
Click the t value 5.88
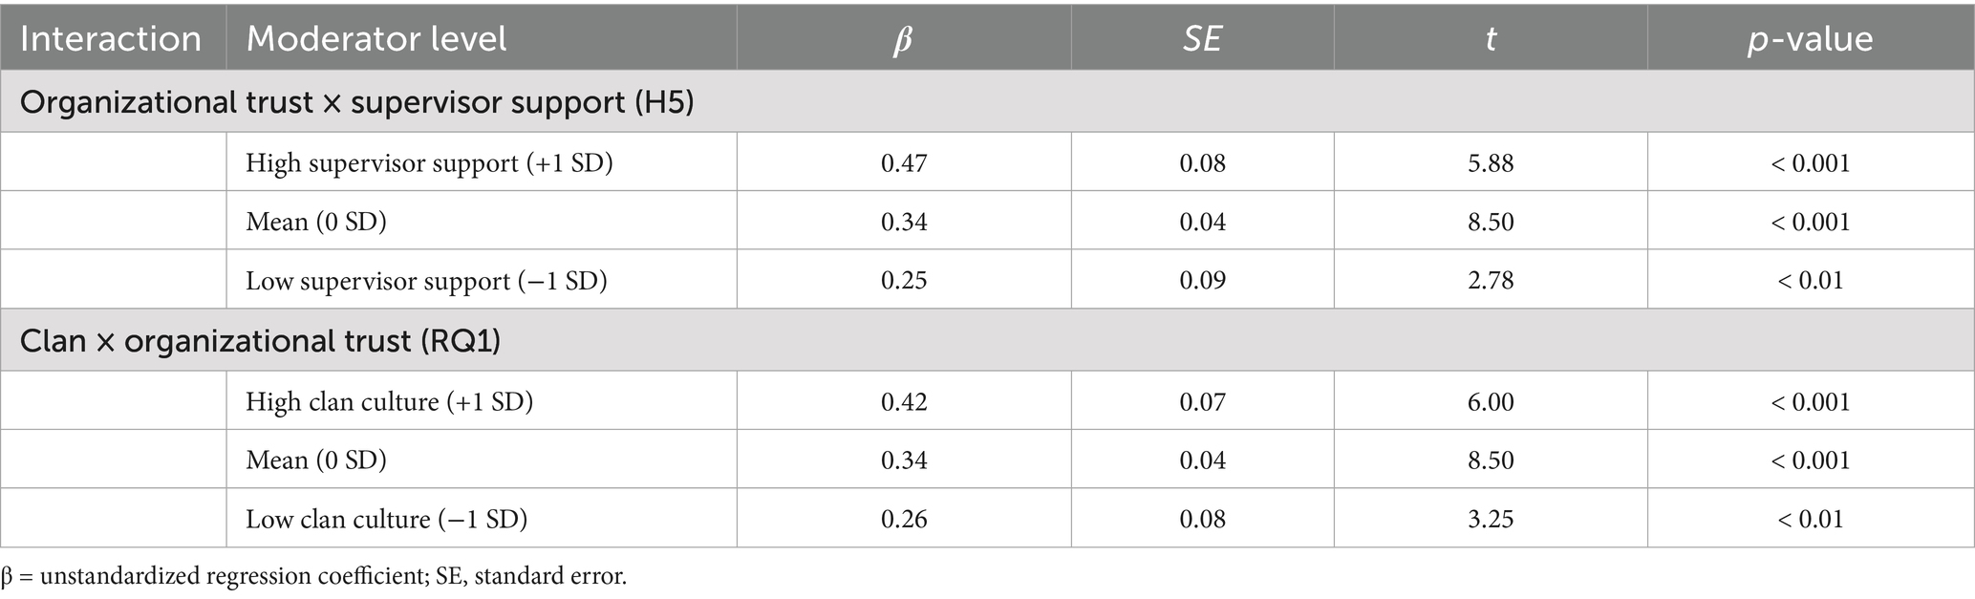coord(1491,162)
